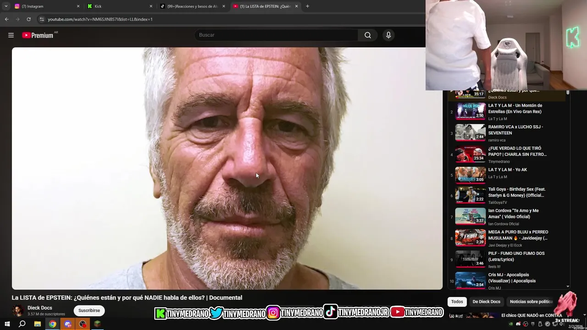
Task: Open the Dieck Docs channel name link
Action: click(40, 308)
